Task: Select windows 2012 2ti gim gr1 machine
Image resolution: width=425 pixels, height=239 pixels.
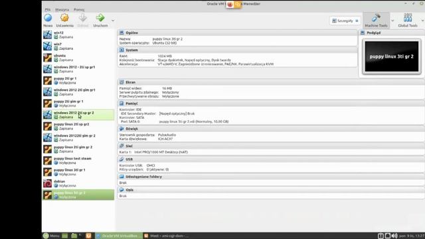Action: pyautogui.click(x=78, y=92)
